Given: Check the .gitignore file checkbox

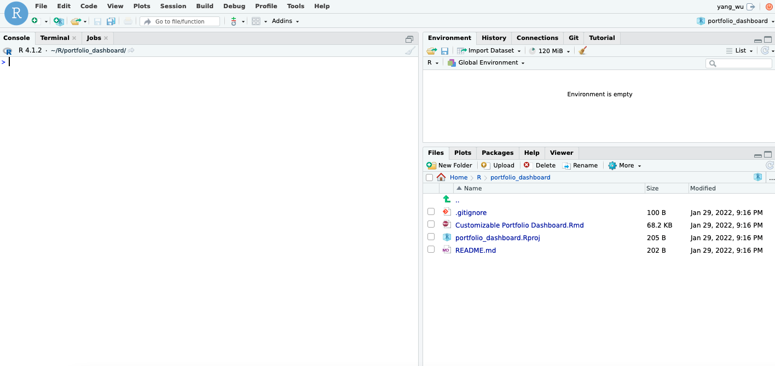Looking at the screenshot, I should coord(431,212).
